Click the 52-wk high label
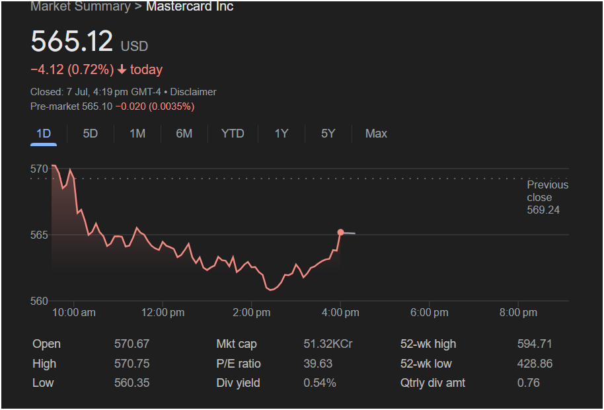The width and height of the screenshot is (604, 410). (x=428, y=344)
